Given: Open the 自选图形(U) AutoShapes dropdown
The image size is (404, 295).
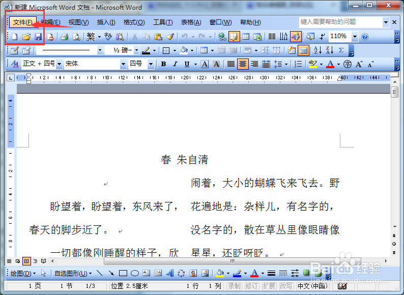Looking at the screenshot, I should (x=73, y=273).
